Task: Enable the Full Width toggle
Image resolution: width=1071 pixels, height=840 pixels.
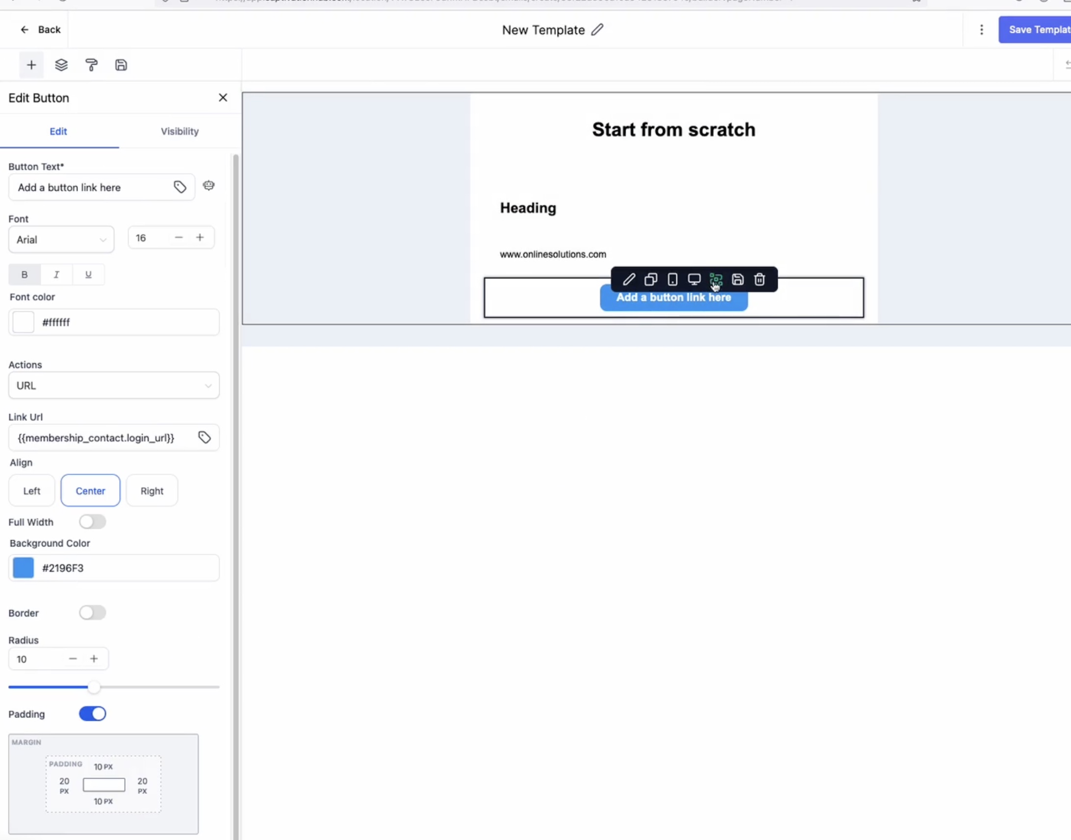Action: (93, 521)
